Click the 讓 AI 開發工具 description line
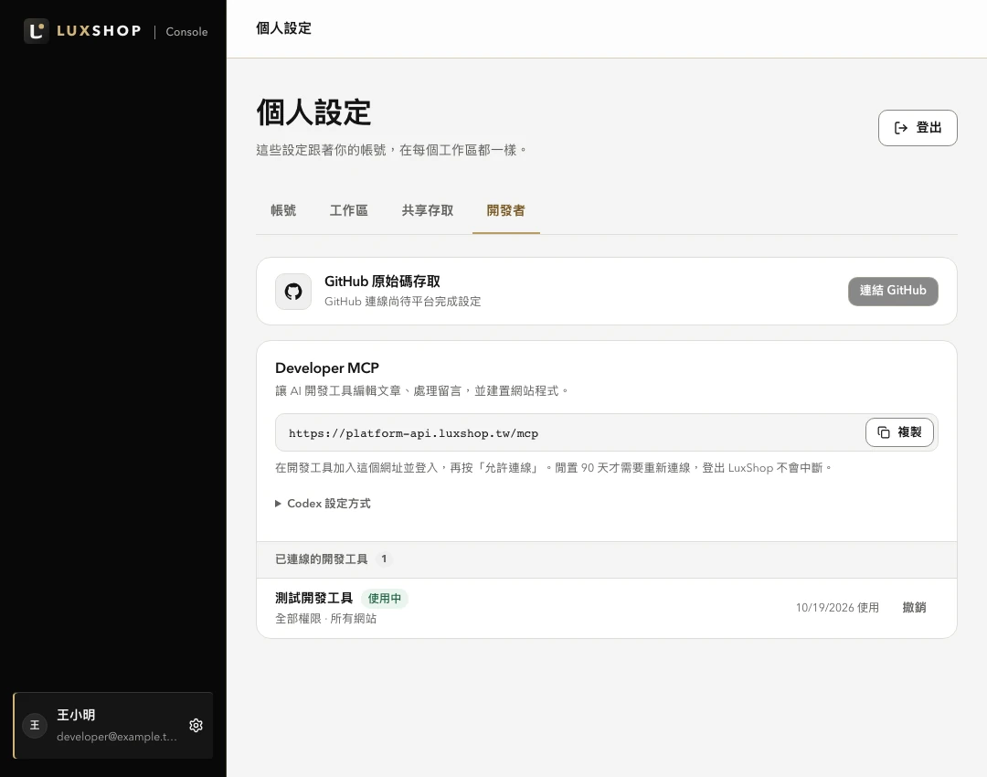 point(421,391)
